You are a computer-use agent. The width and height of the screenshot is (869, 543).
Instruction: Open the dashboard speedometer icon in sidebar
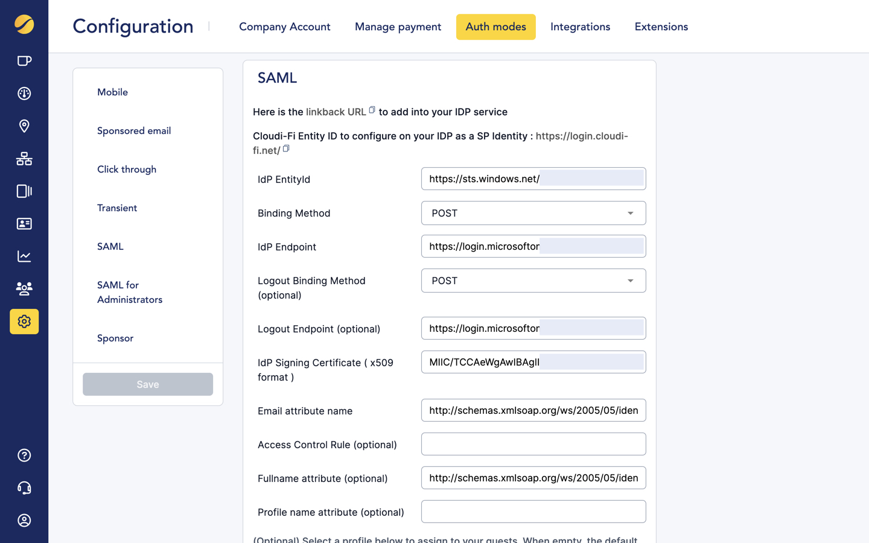[24, 94]
